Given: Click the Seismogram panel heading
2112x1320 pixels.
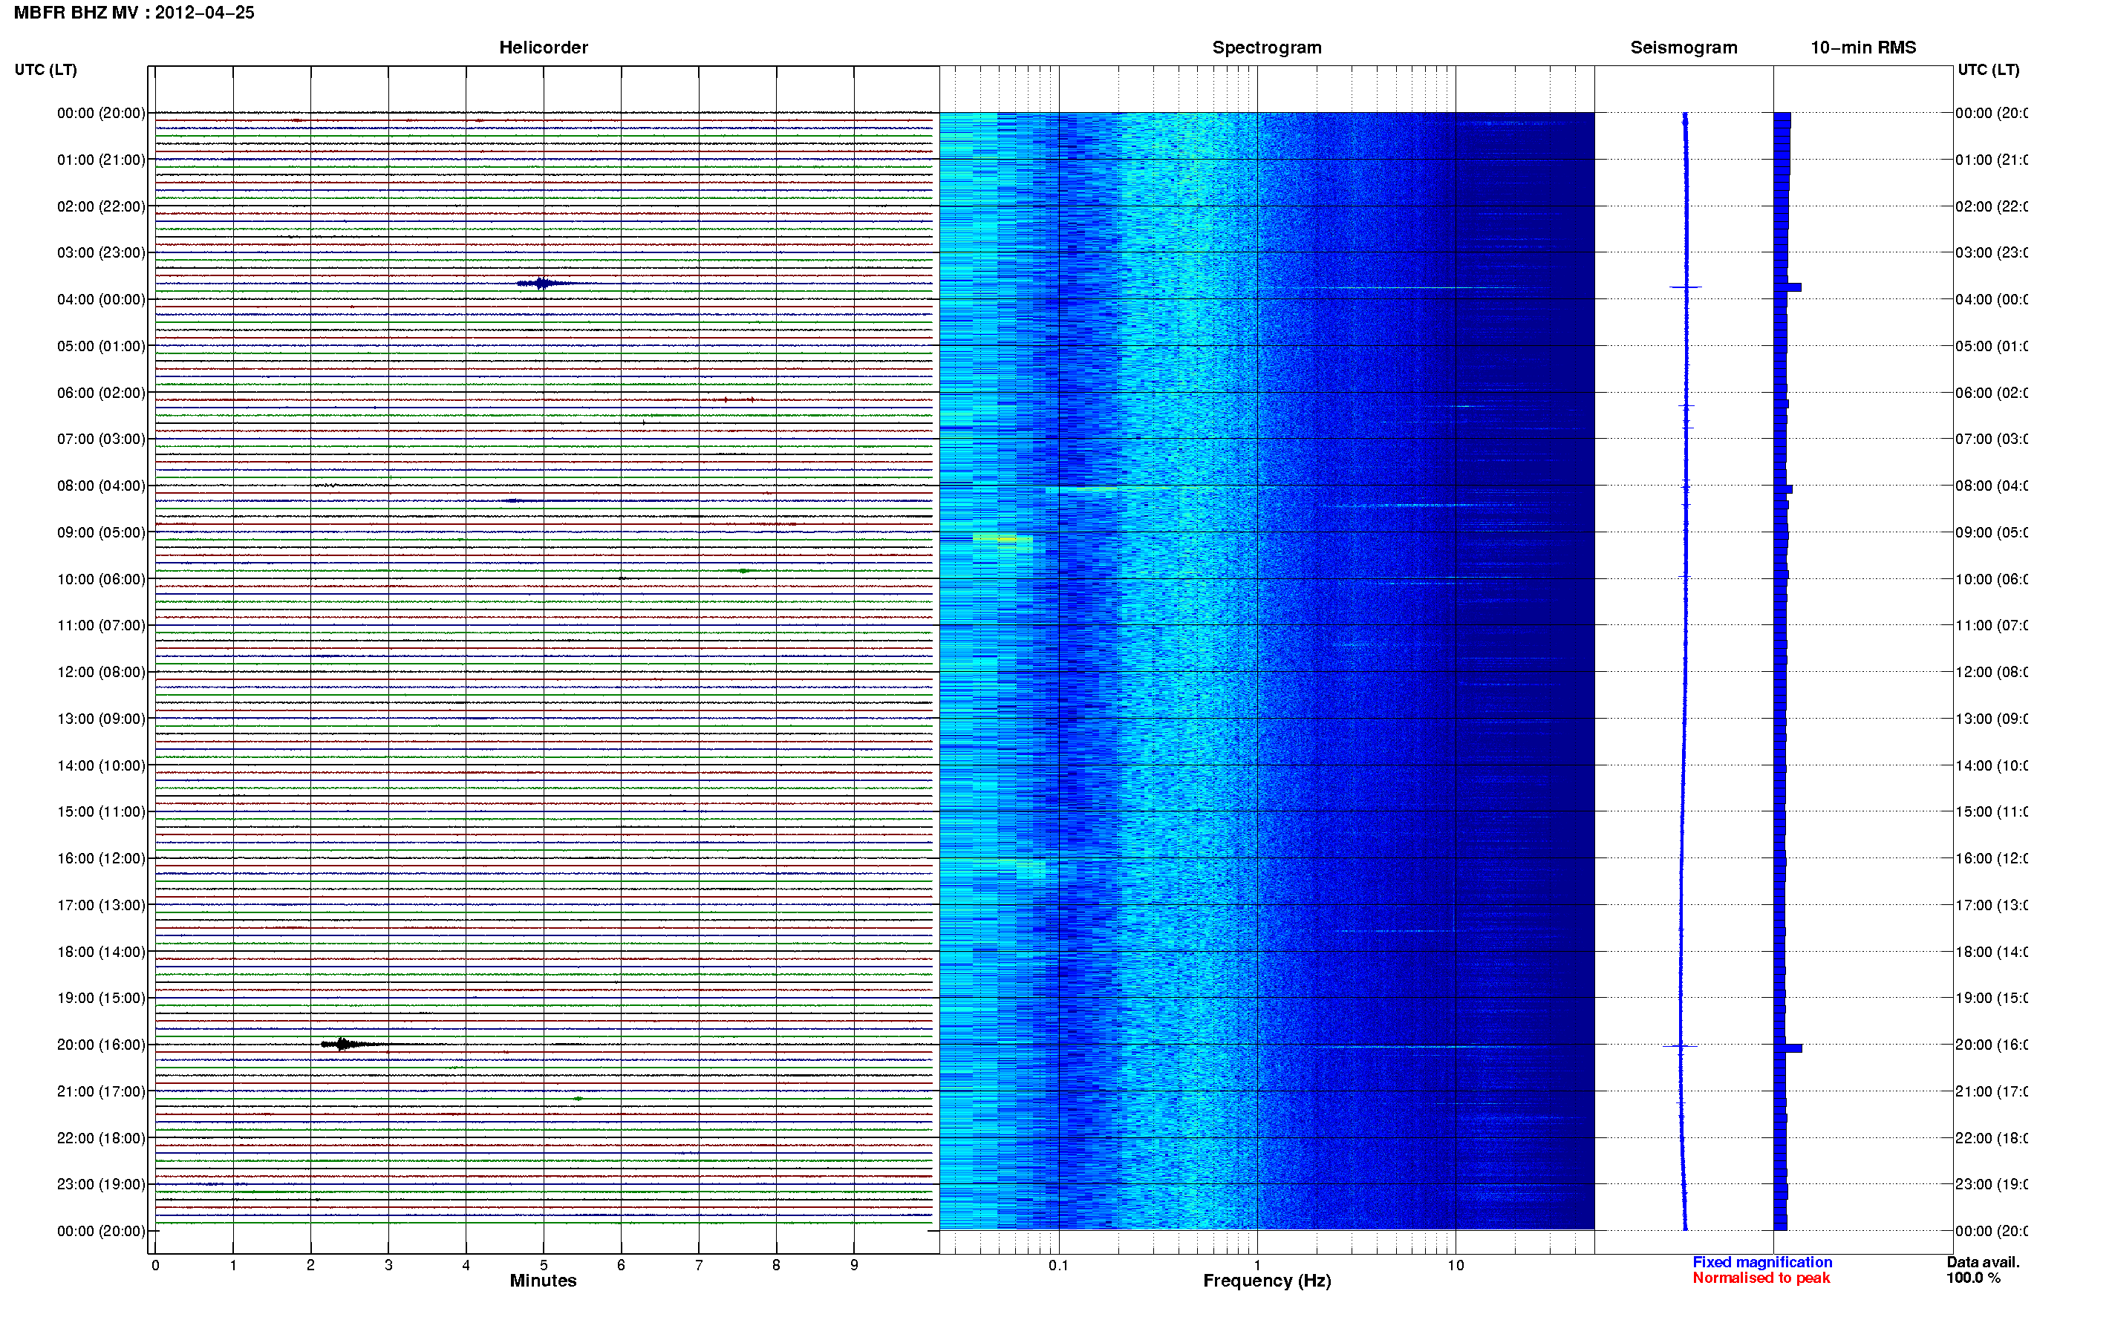Looking at the screenshot, I should [1684, 48].
